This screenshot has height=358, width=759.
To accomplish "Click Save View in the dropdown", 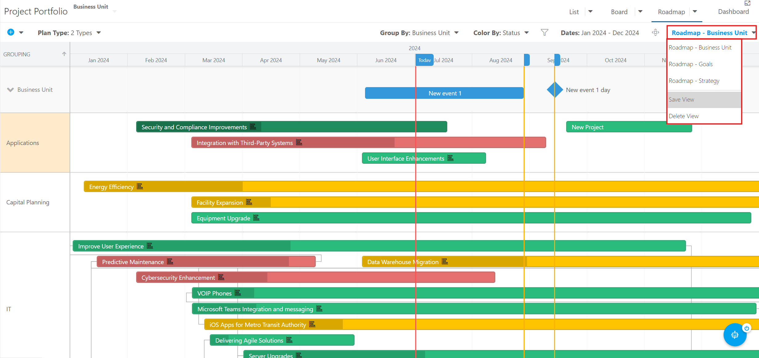I will point(681,99).
